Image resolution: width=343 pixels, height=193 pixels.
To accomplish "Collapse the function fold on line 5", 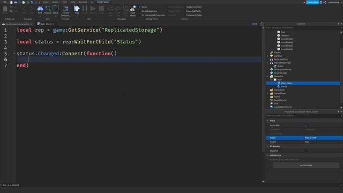I will tap(14, 54).
